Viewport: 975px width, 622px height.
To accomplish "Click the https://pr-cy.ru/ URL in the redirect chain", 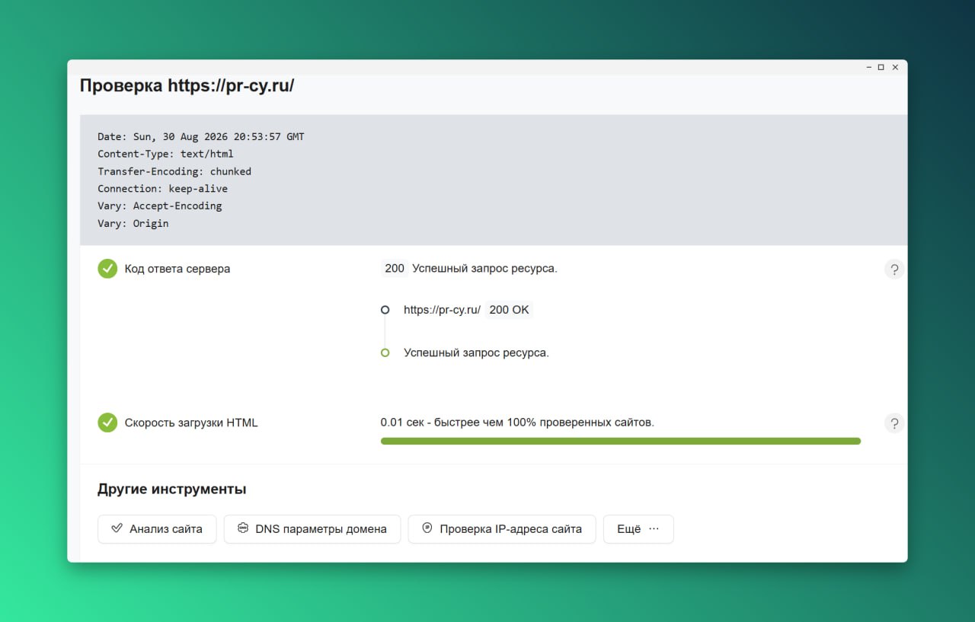I will pyautogui.click(x=442, y=310).
